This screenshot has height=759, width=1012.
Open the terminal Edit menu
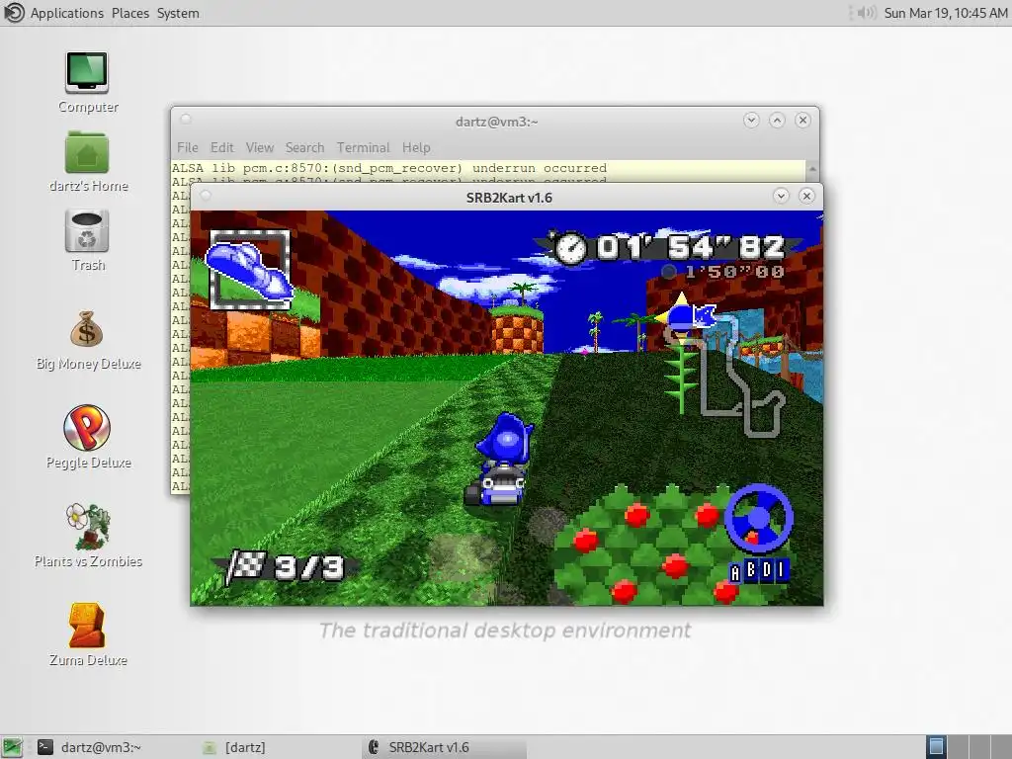click(221, 148)
